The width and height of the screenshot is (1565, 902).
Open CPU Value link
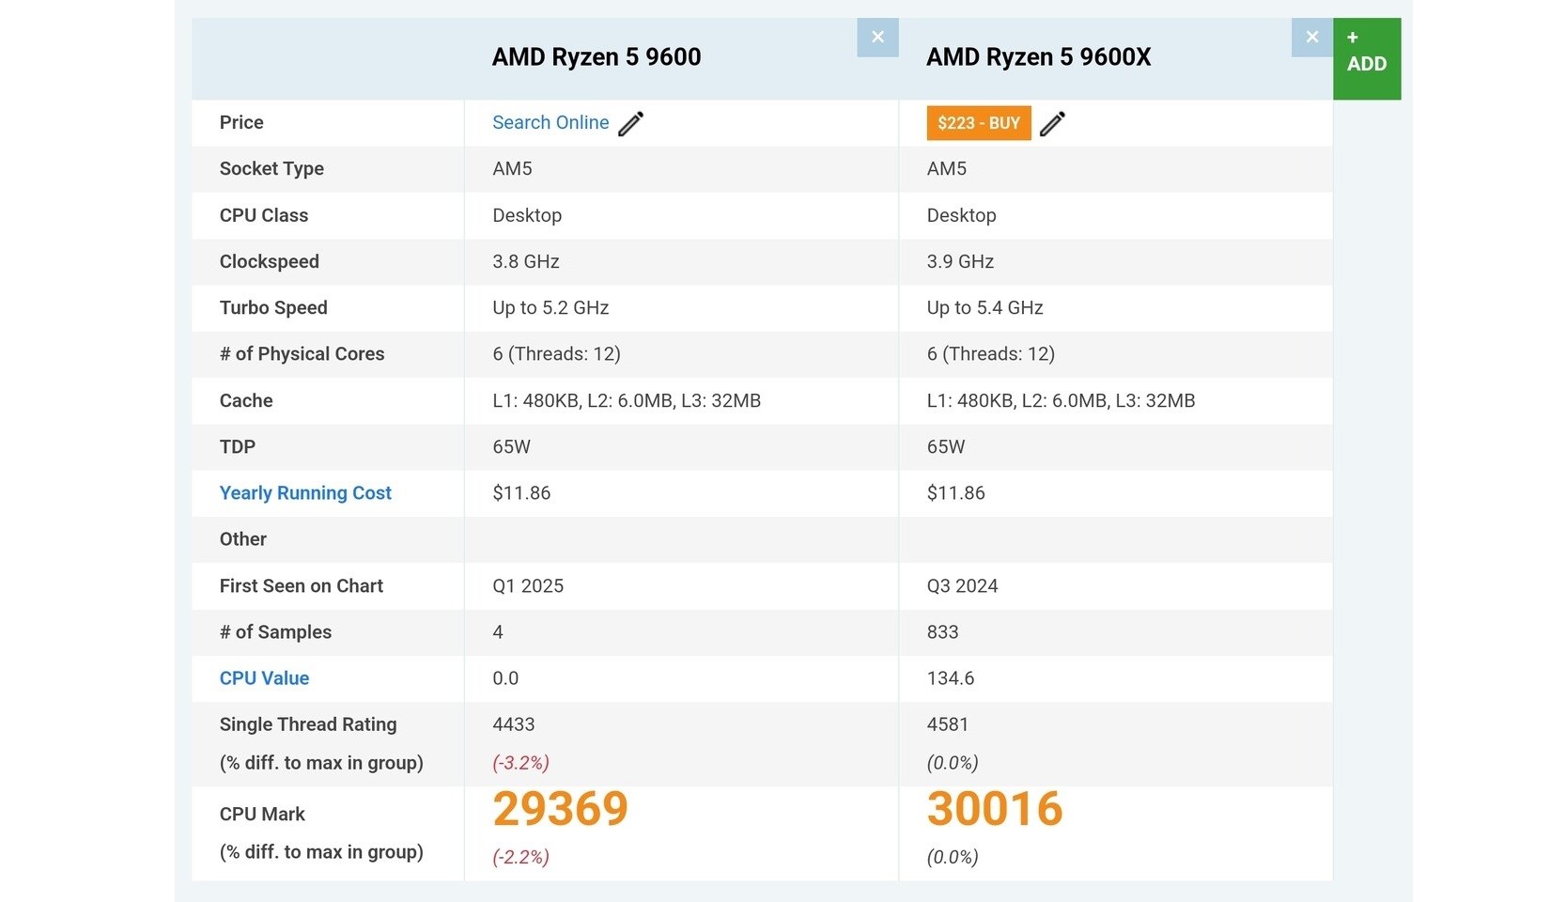(x=264, y=677)
